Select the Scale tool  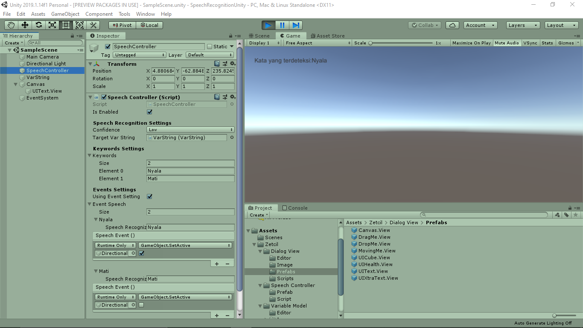pos(52,25)
